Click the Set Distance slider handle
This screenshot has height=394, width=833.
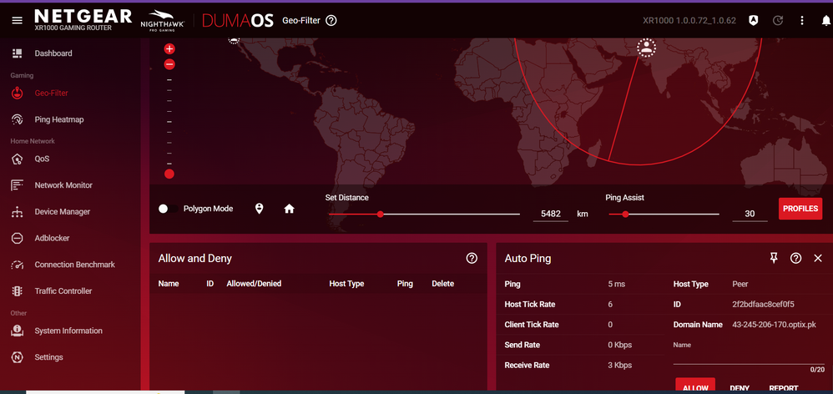381,215
